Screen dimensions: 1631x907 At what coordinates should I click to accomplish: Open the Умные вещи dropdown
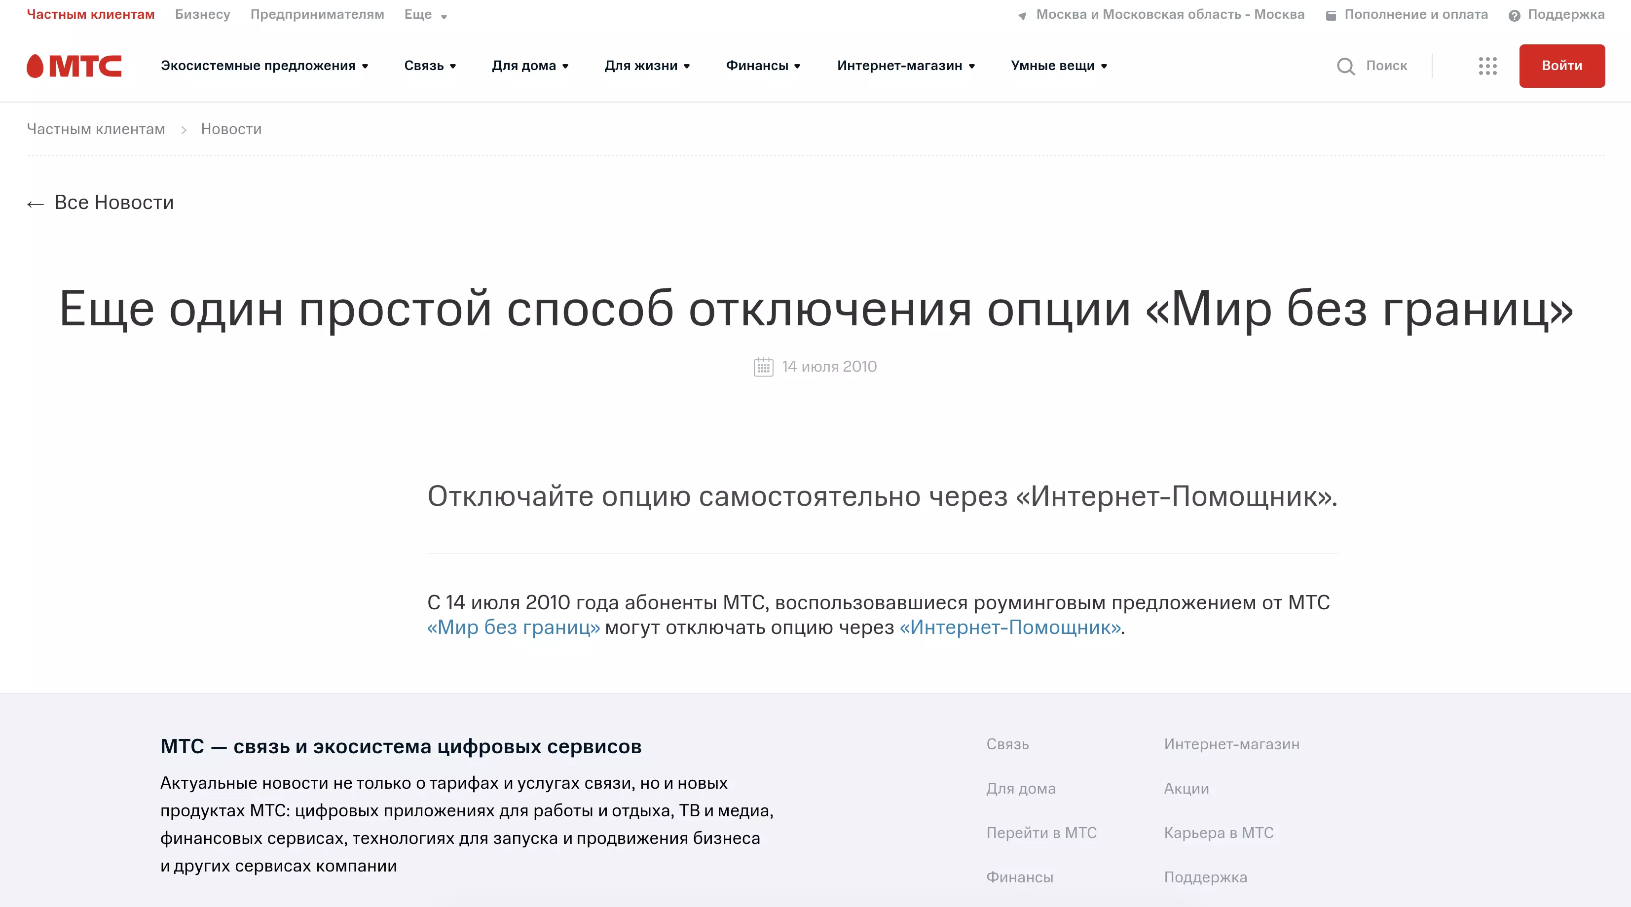pyautogui.click(x=1059, y=66)
